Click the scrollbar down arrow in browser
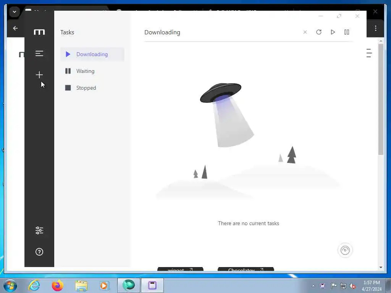The width and height of the screenshot is (391, 293). [x=381, y=267]
